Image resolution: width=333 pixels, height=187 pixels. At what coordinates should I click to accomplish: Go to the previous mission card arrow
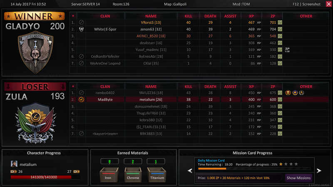point(190,170)
